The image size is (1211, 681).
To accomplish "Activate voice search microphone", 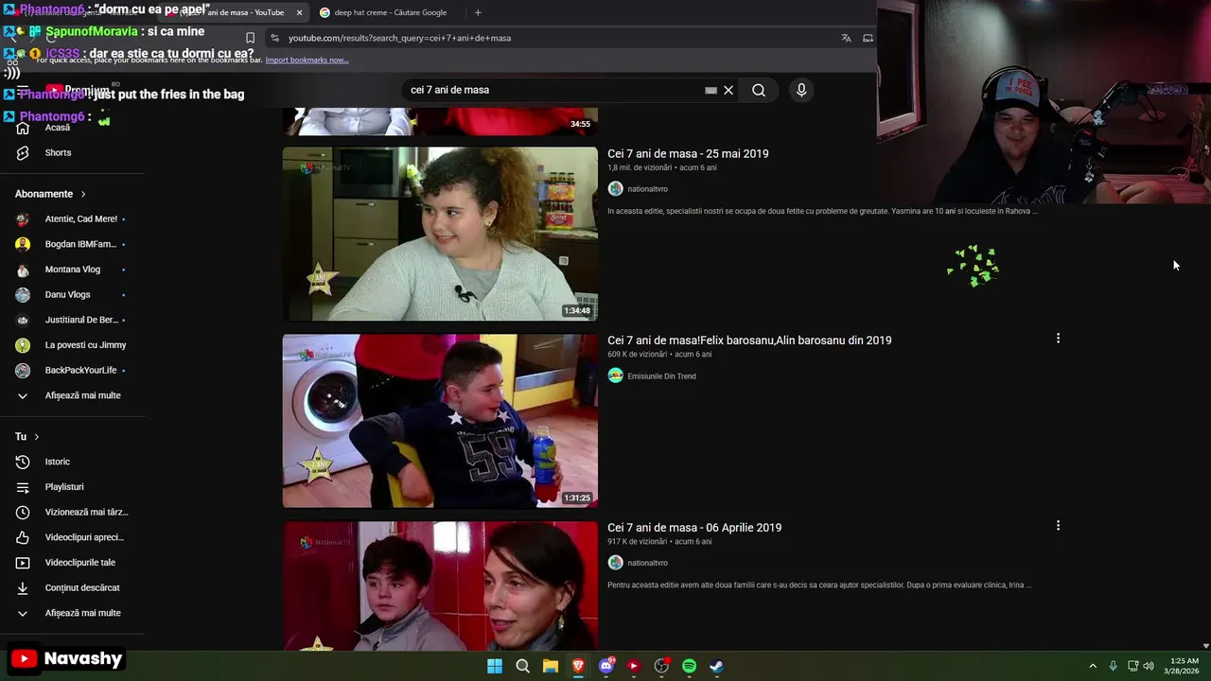I will click(x=801, y=90).
